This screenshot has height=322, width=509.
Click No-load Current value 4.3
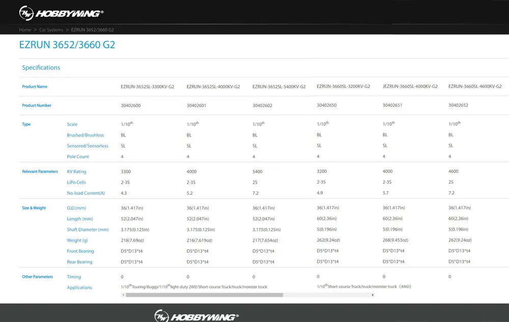(124, 193)
